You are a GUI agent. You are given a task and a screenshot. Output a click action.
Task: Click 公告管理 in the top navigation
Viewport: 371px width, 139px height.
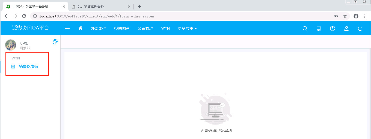click(x=145, y=28)
